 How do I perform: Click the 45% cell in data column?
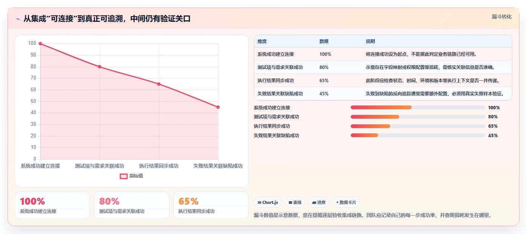[x=324, y=94]
